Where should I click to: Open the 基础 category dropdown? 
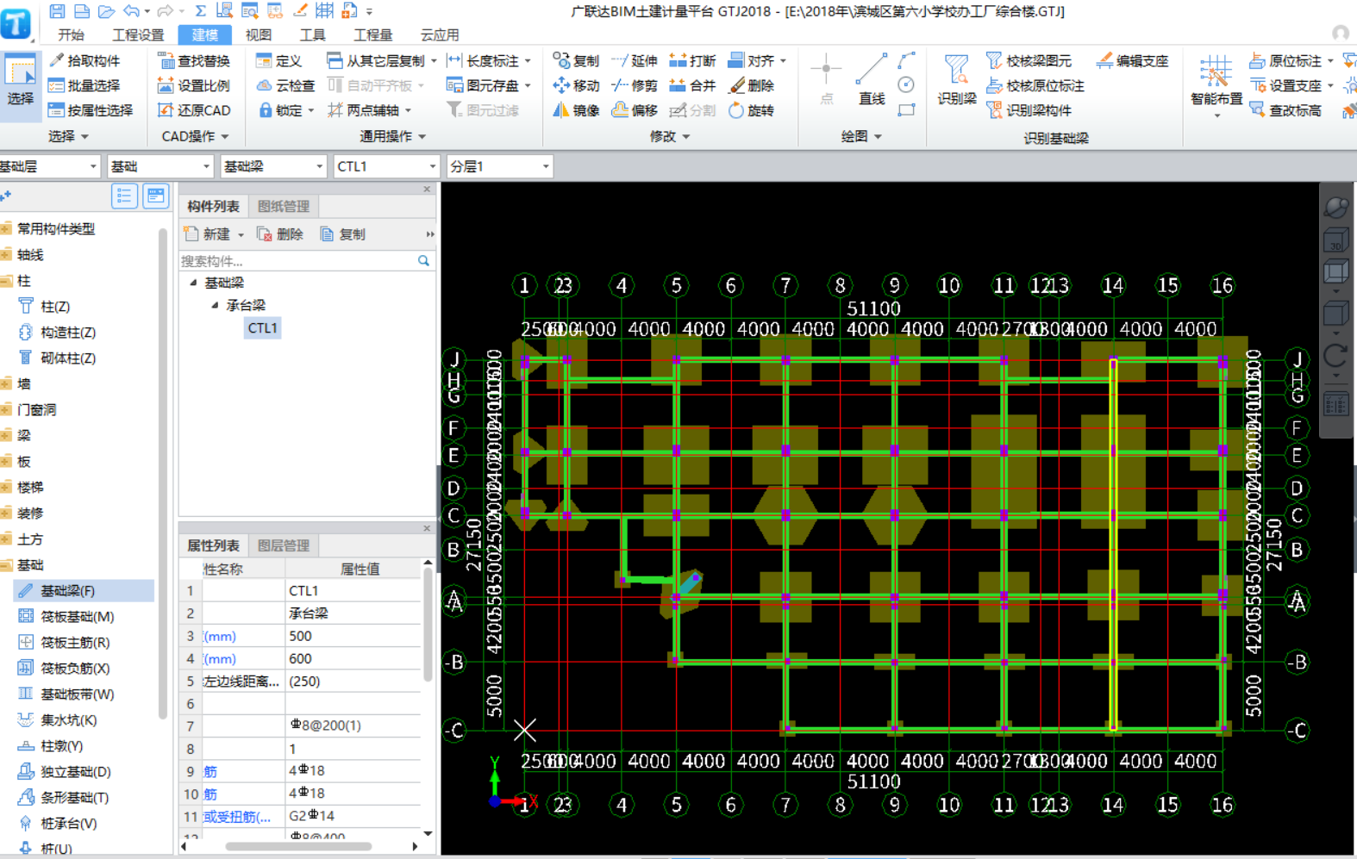tap(160, 166)
